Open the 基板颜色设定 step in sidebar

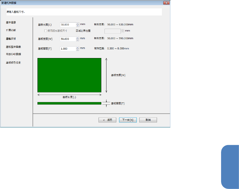click(x=13, y=63)
